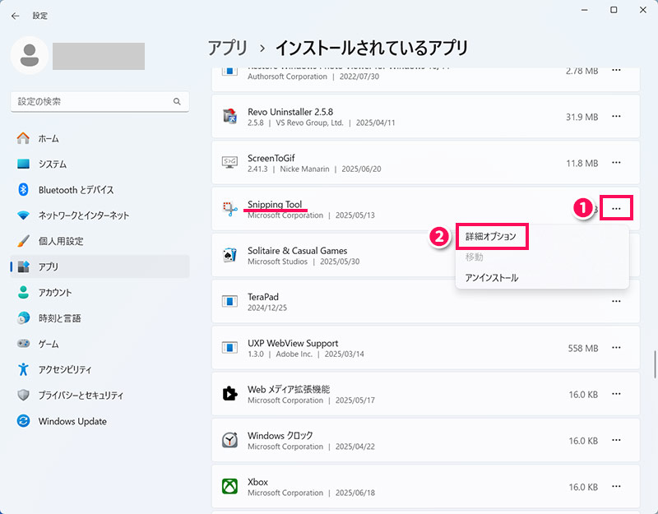Screen dimensions: 658x514
Task: Click the green account person icon
Action: (23, 293)
